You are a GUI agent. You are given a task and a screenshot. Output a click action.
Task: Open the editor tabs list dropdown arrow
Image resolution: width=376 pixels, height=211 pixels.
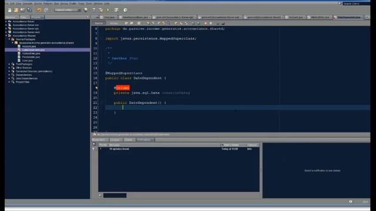pos(367,17)
